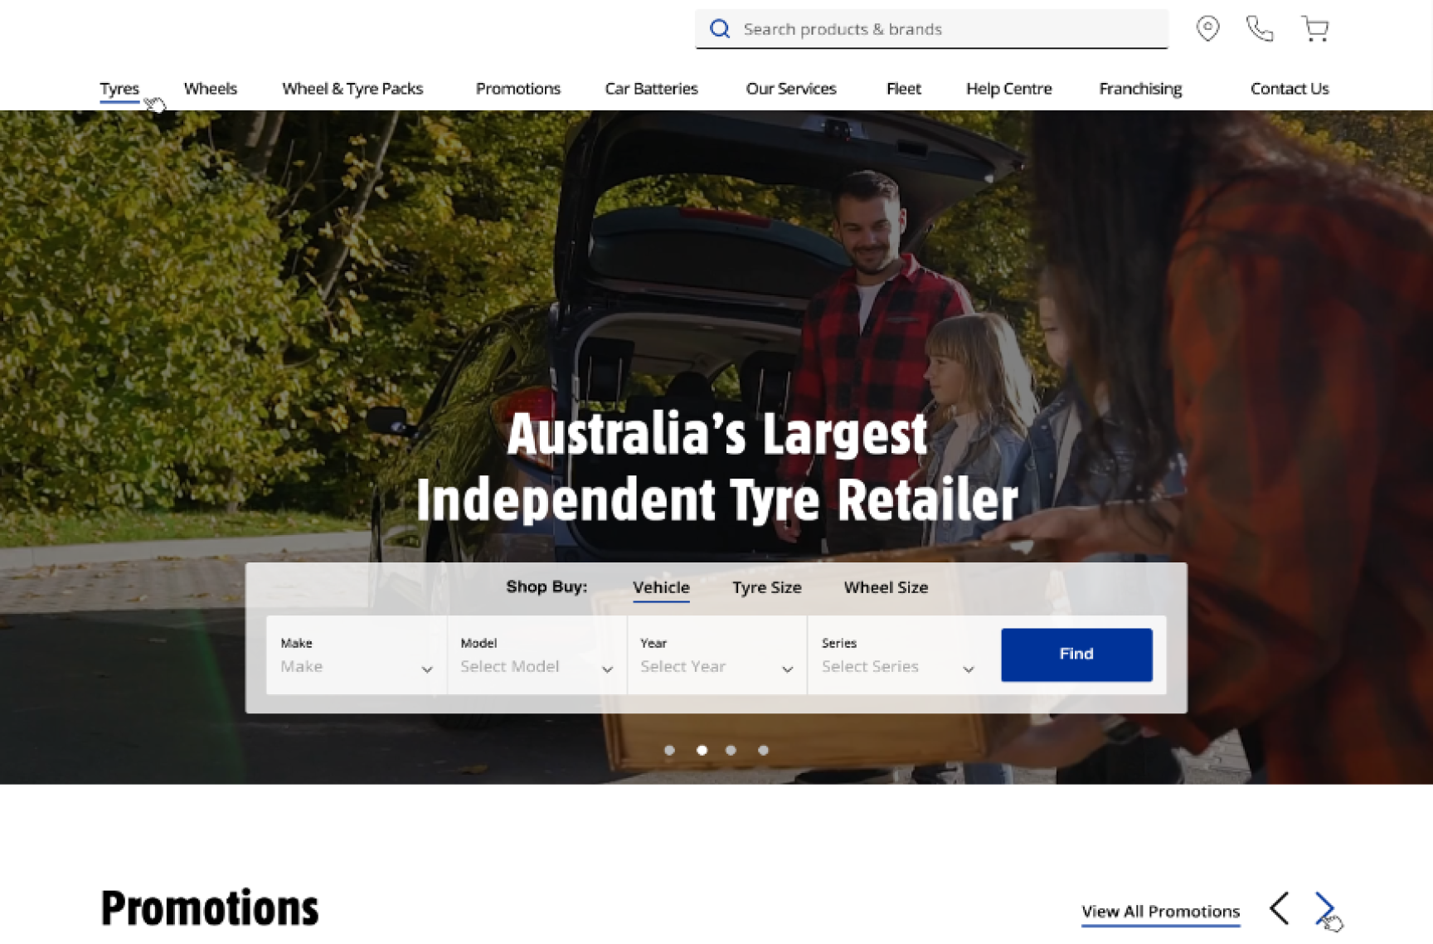Visit the Franchising page
The height and width of the screenshot is (944, 1433).
pos(1140,89)
